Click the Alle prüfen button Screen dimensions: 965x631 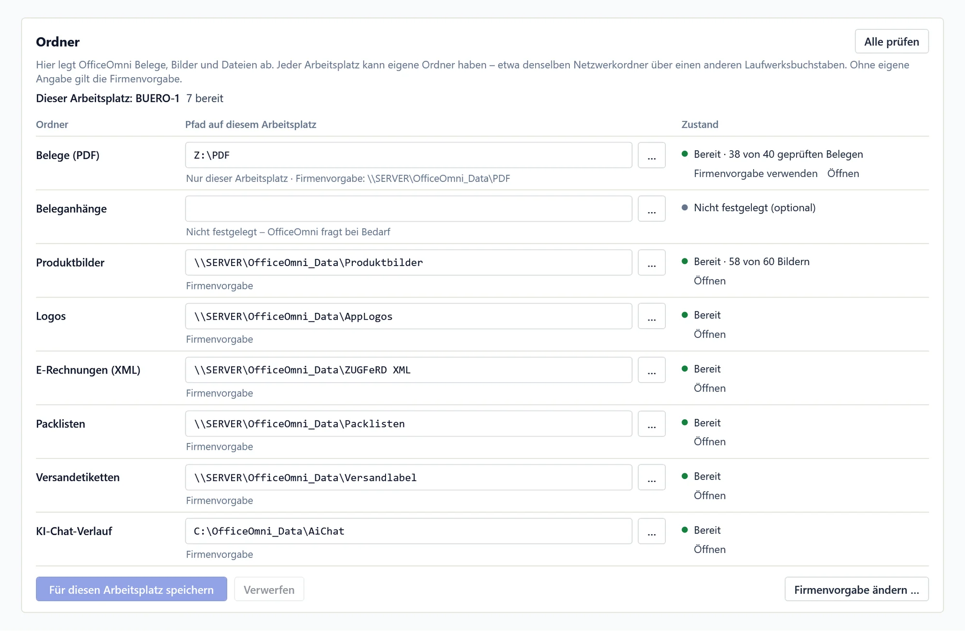pos(891,41)
